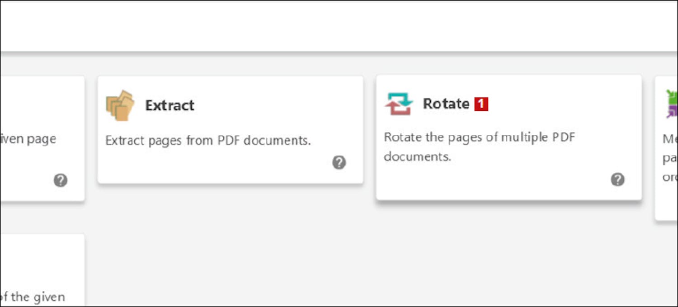Open help for the Rotate module
The image size is (678, 307).
pos(617,179)
